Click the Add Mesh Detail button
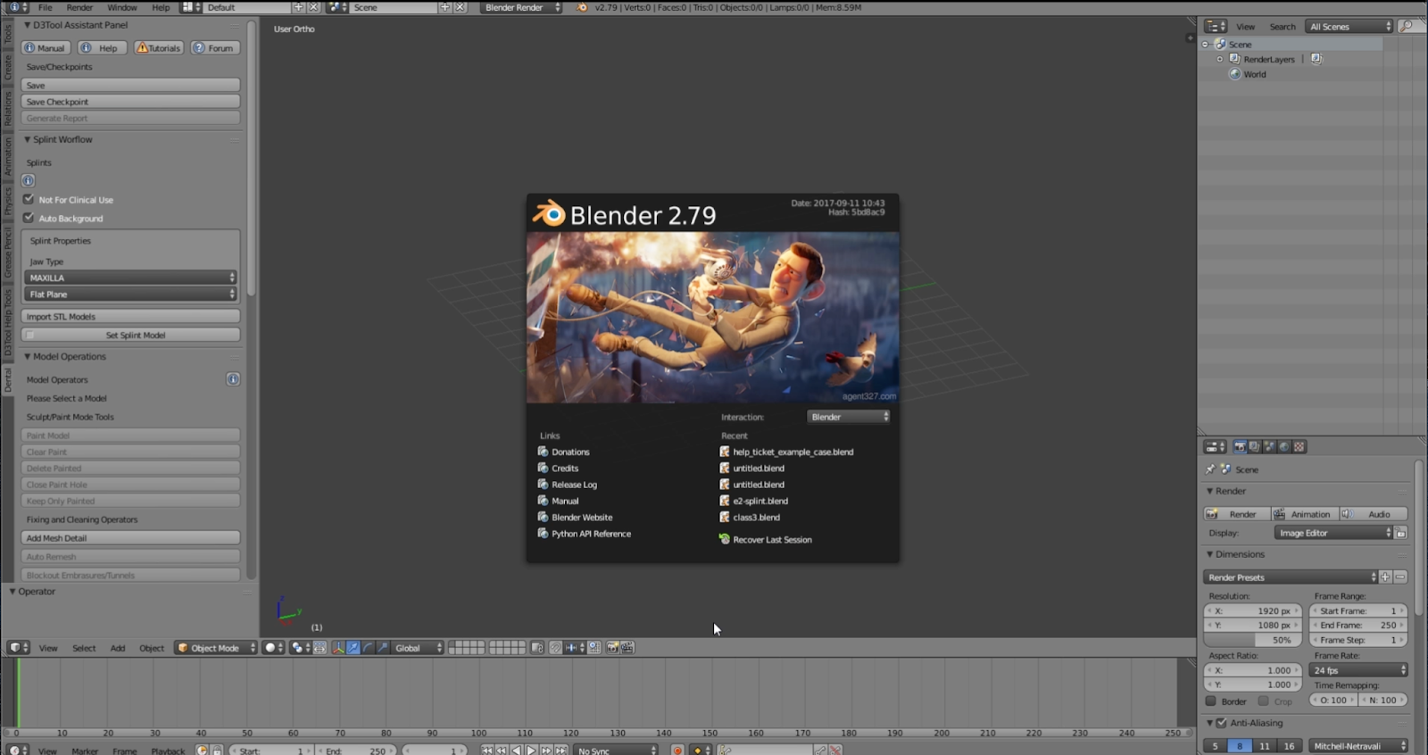 (x=130, y=538)
